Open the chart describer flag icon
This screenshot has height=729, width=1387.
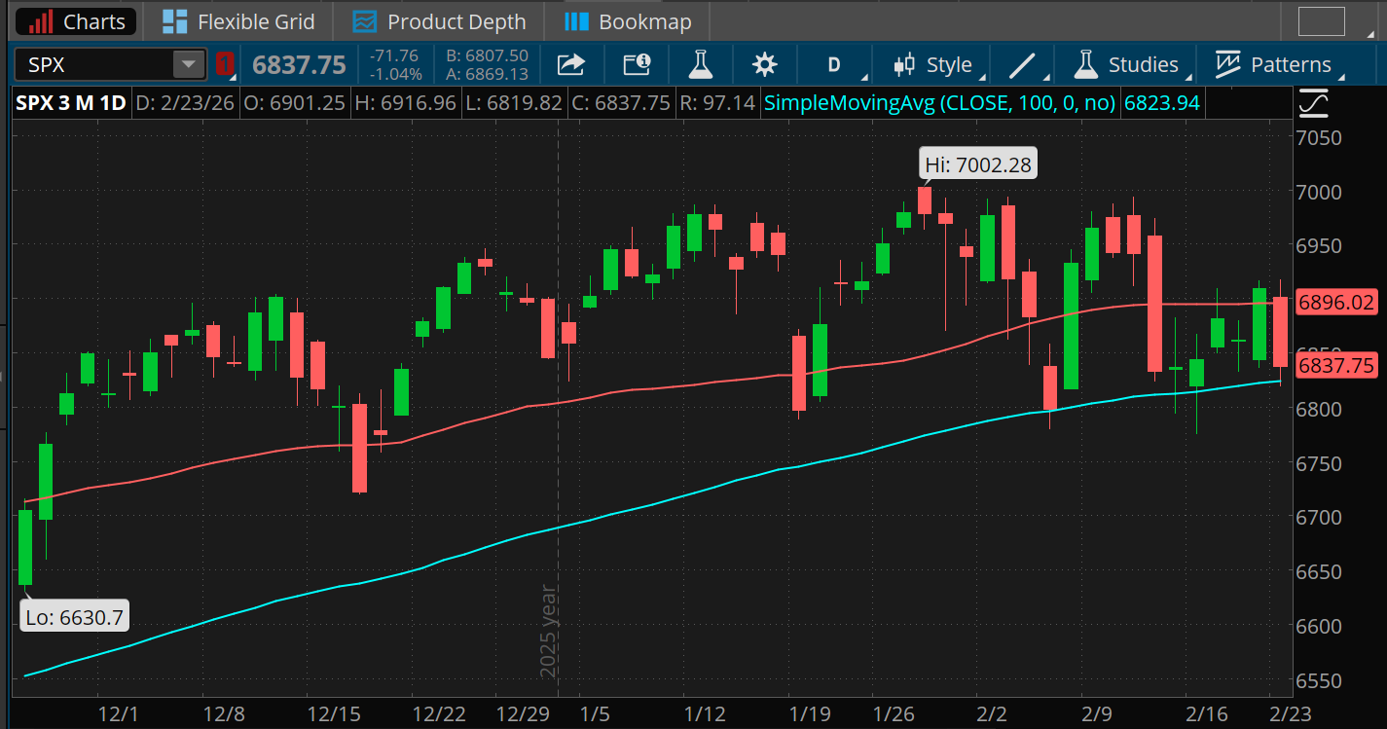(x=639, y=64)
